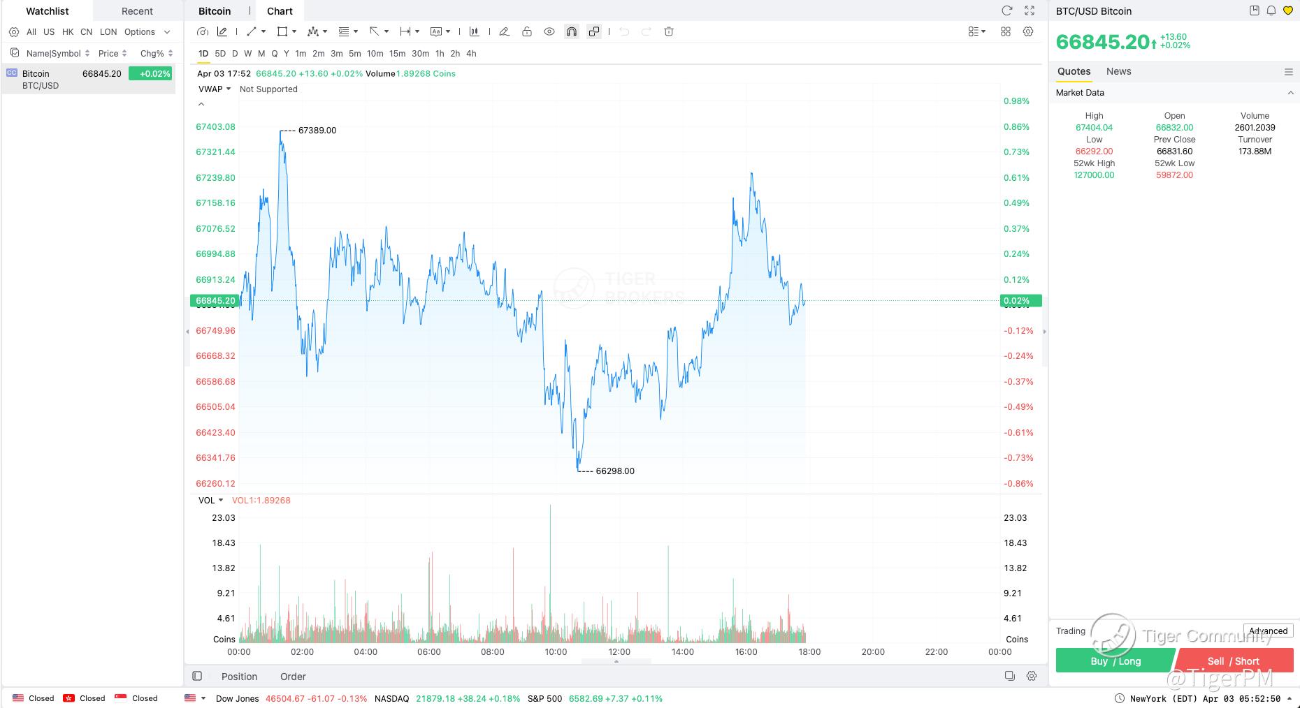The image size is (1300, 708).
Task: Delete drawings with the trash icon
Action: pos(669,31)
